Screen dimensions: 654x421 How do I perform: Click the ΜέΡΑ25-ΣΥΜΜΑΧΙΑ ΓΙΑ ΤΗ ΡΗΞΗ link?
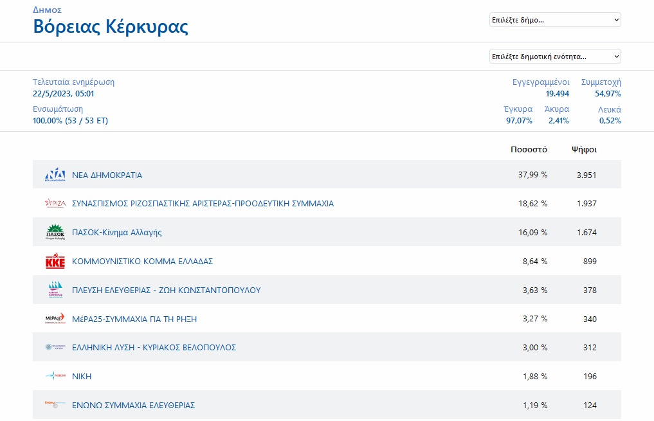(x=134, y=319)
